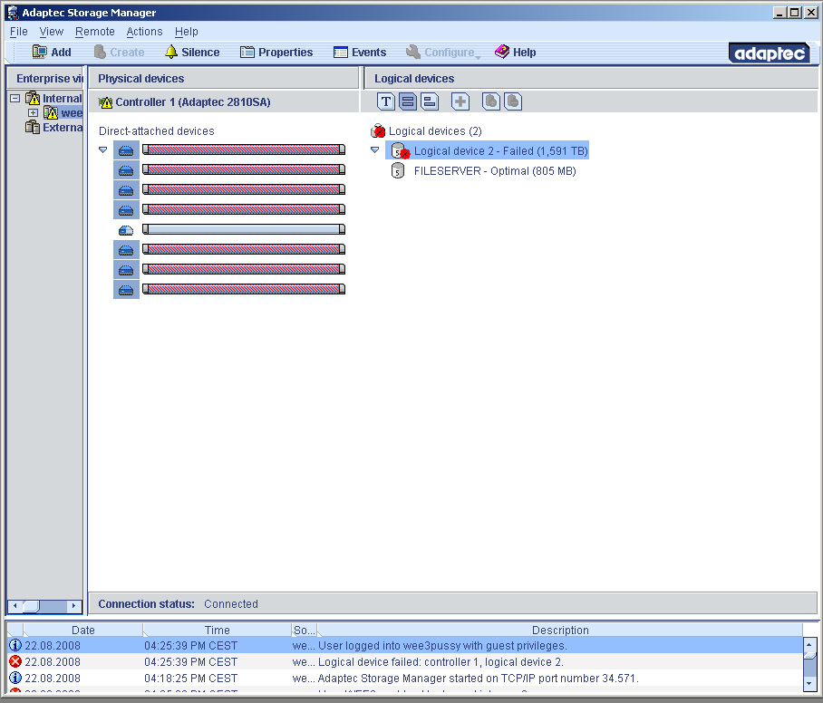Click the Controller 1 warning icon
Viewport: 823px width, 703px height.
pyautogui.click(x=105, y=102)
